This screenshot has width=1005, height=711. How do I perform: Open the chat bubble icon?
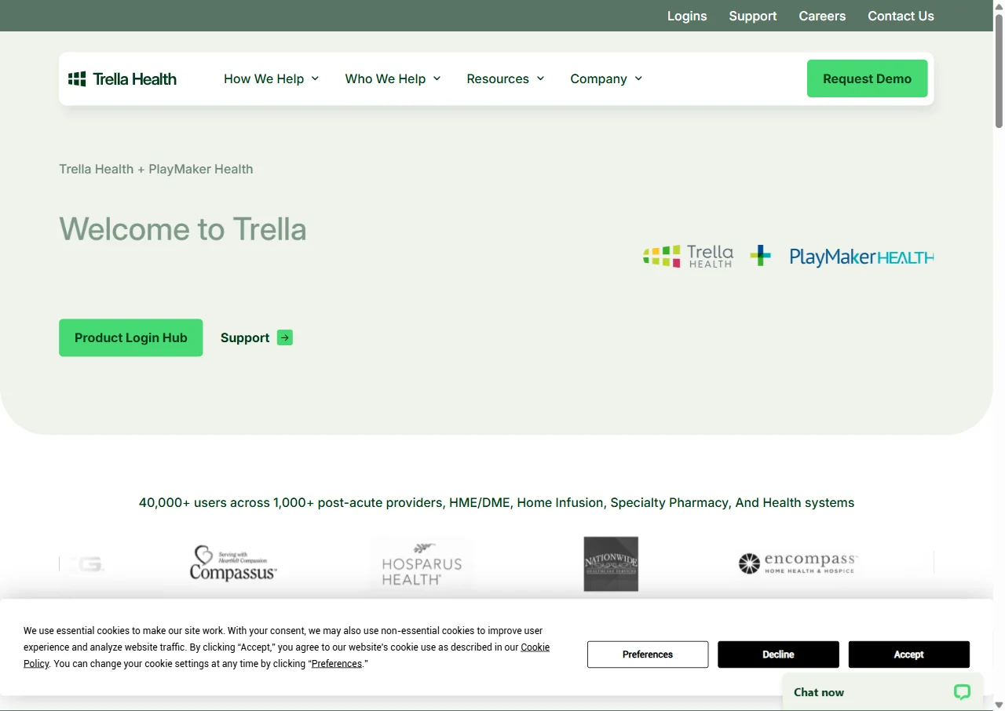point(962,691)
